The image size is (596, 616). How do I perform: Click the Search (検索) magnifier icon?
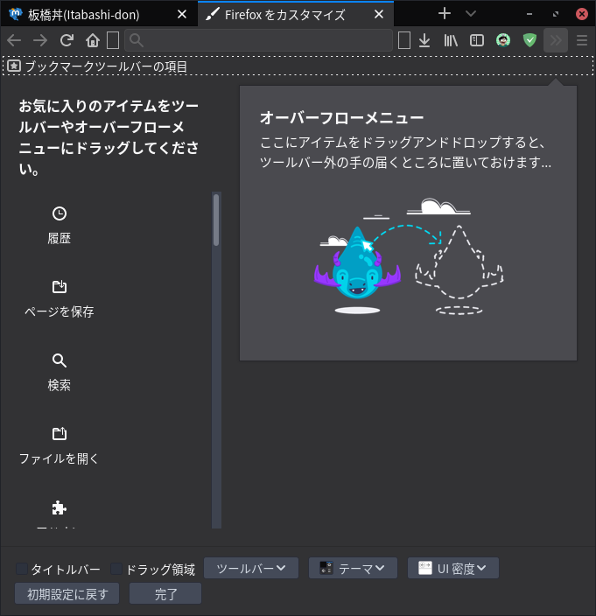click(x=59, y=360)
